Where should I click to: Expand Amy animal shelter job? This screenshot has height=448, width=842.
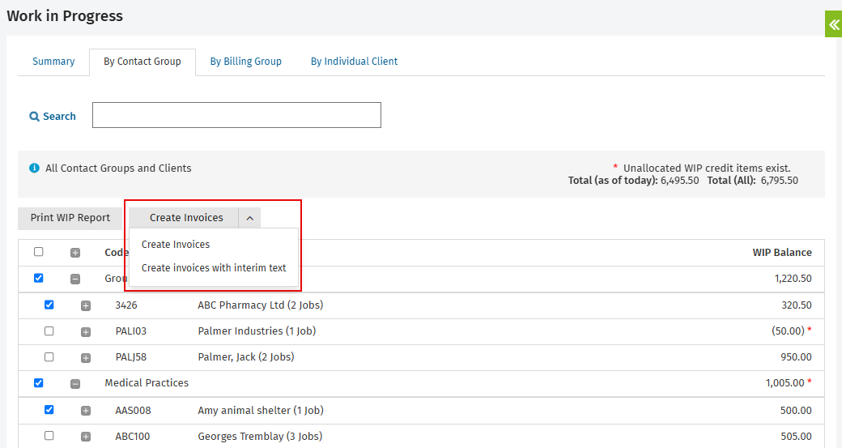point(85,411)
